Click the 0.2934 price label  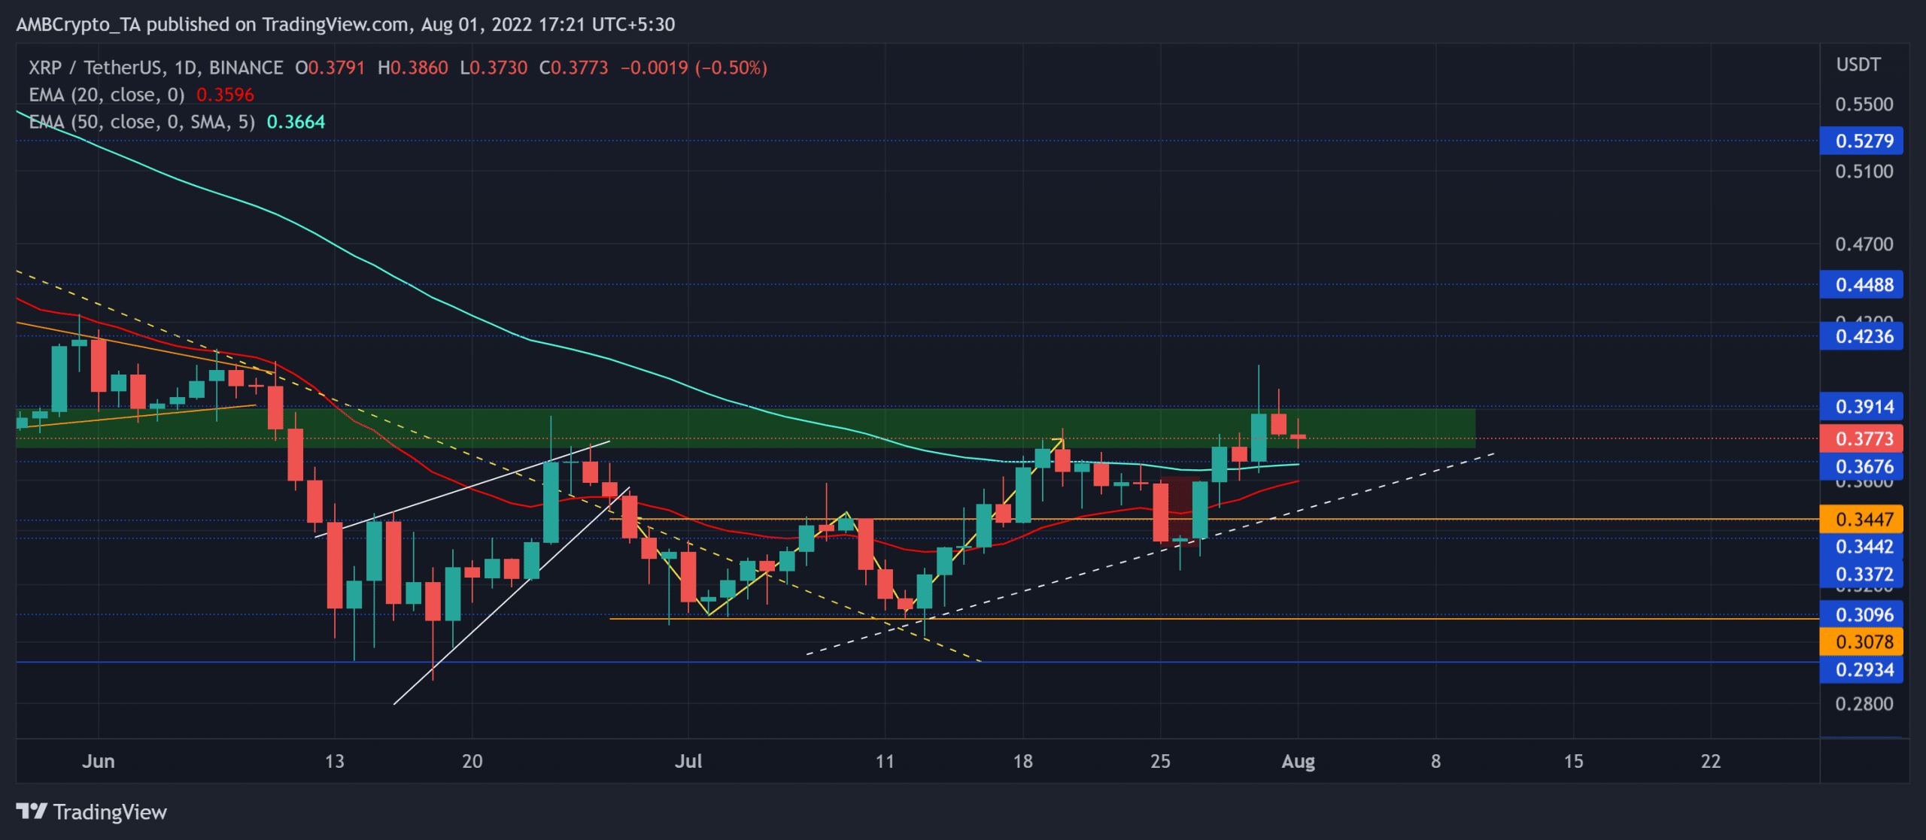pyautogui.click(x=1861, y=669)
